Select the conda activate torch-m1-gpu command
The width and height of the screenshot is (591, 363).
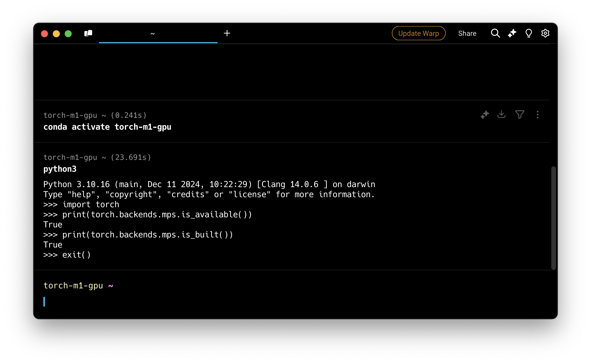click(x=107, y=127)
